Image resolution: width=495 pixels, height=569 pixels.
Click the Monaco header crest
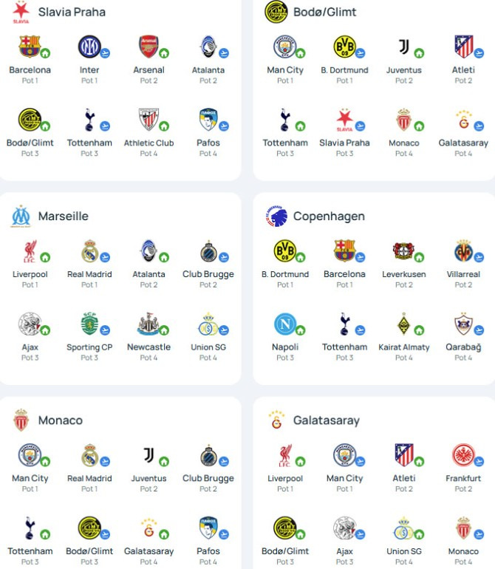tap(21, 420)
